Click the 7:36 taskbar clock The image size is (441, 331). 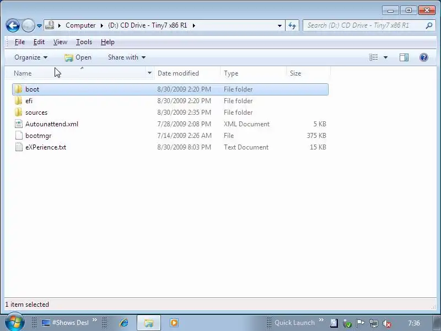point(414,323)
